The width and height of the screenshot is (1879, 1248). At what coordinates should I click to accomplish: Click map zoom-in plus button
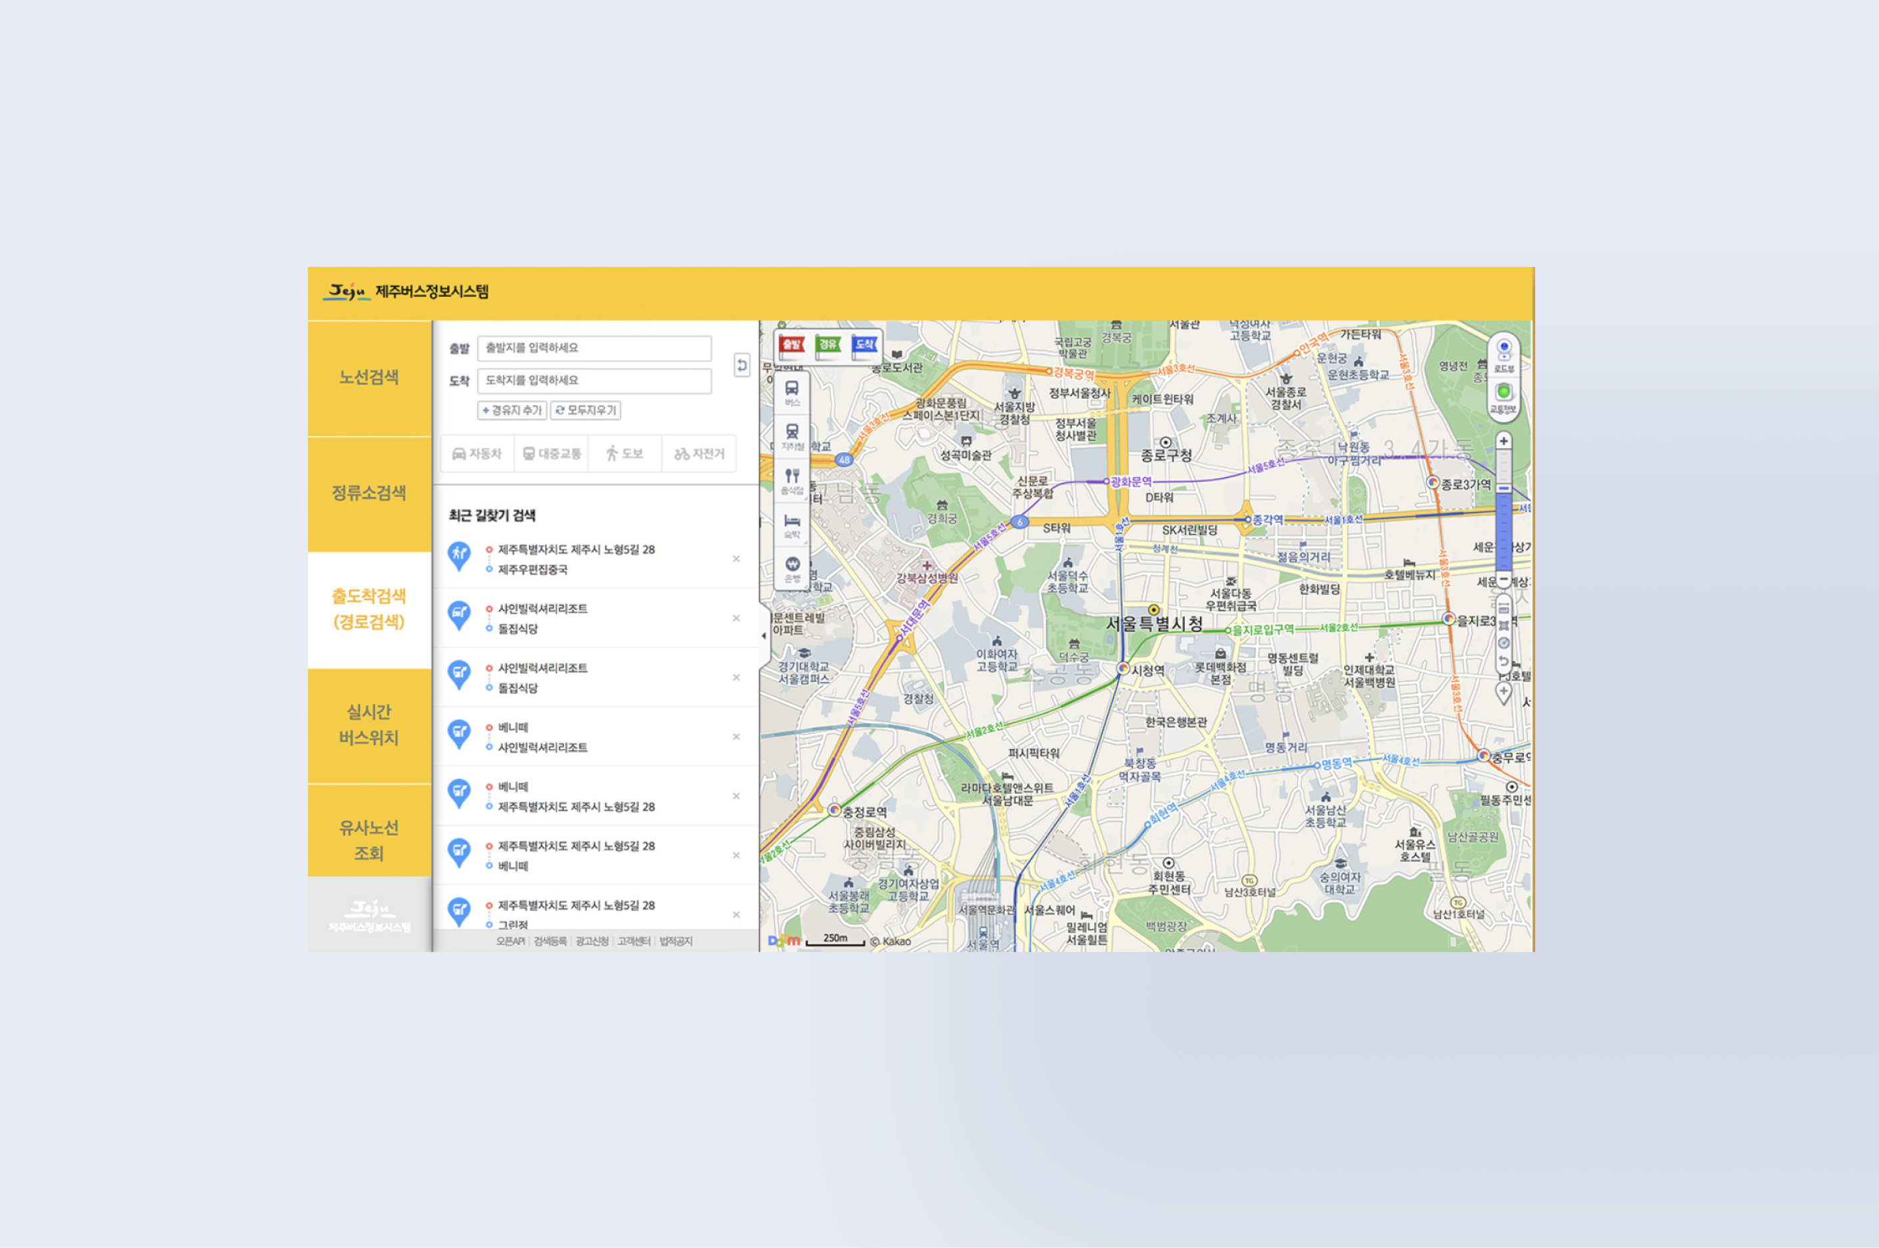click(x=1503, y=441)
